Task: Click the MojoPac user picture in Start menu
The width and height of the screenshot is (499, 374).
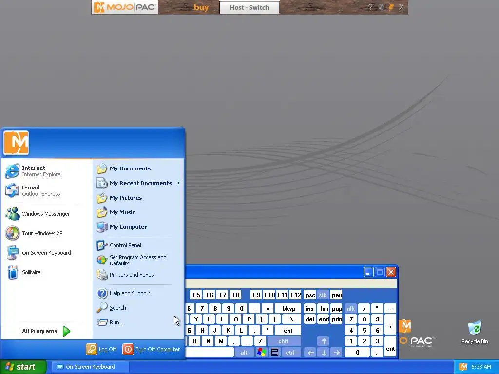Action: 16,143
